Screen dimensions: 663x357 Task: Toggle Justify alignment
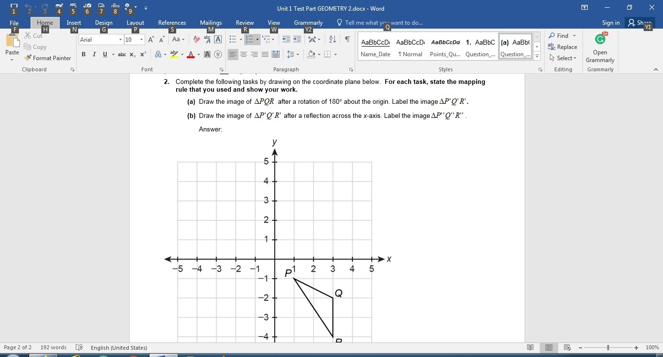(265, 54)
